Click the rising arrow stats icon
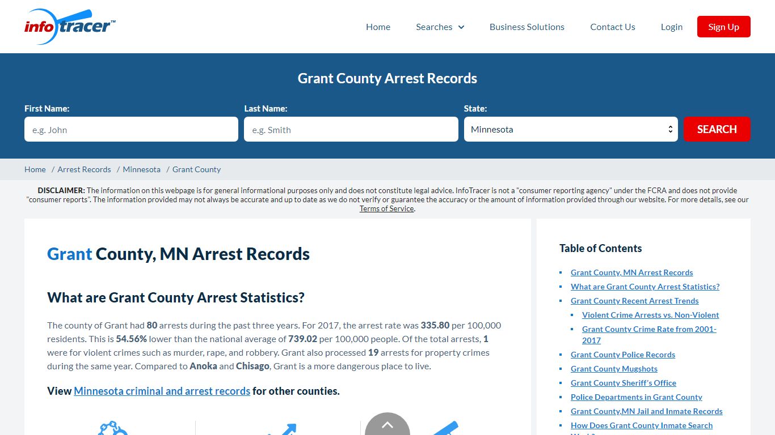 [283, 429]
